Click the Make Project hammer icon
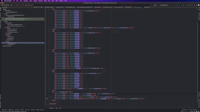 coord(151,5)
